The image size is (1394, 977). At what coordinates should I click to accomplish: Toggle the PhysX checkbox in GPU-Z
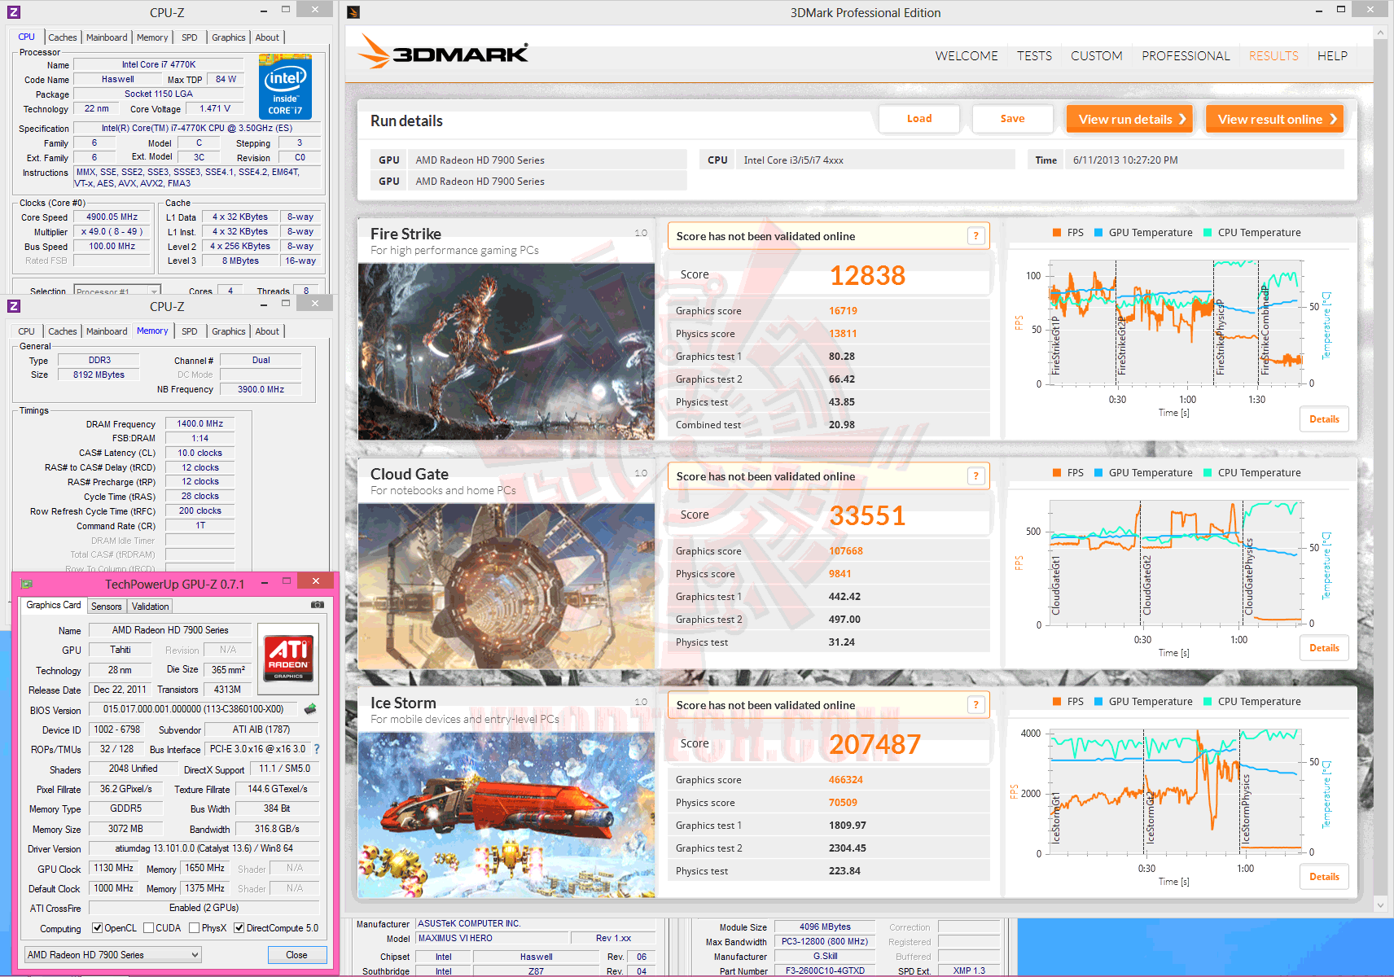(x=195, y=927)
